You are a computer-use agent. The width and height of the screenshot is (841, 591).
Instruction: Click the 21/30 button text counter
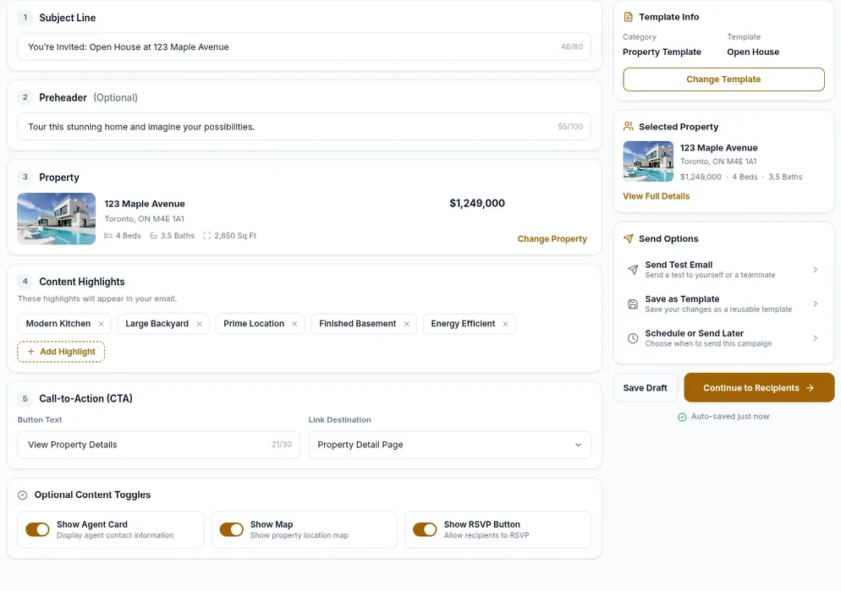[282, 445]
